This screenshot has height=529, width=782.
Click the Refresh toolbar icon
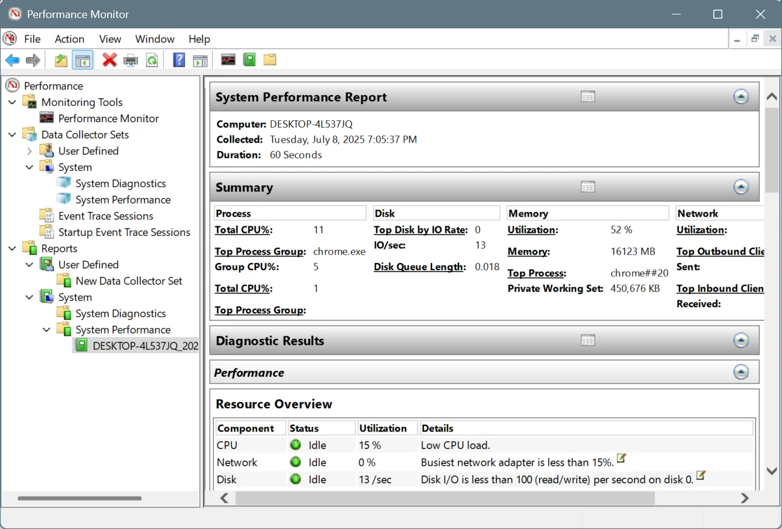(x=152, y=60)
